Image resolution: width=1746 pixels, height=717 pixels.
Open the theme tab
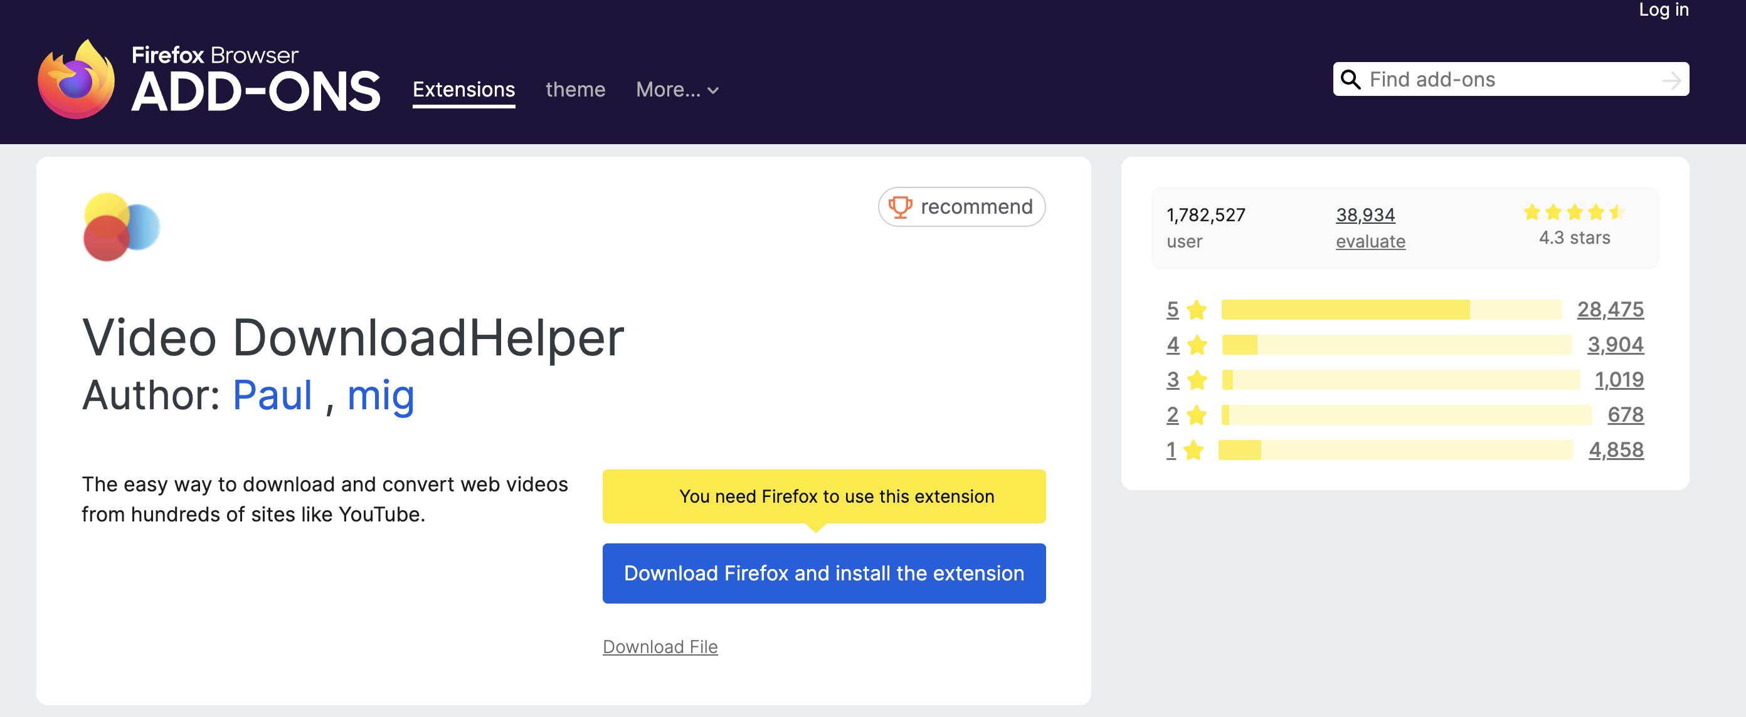coord(576,90)
